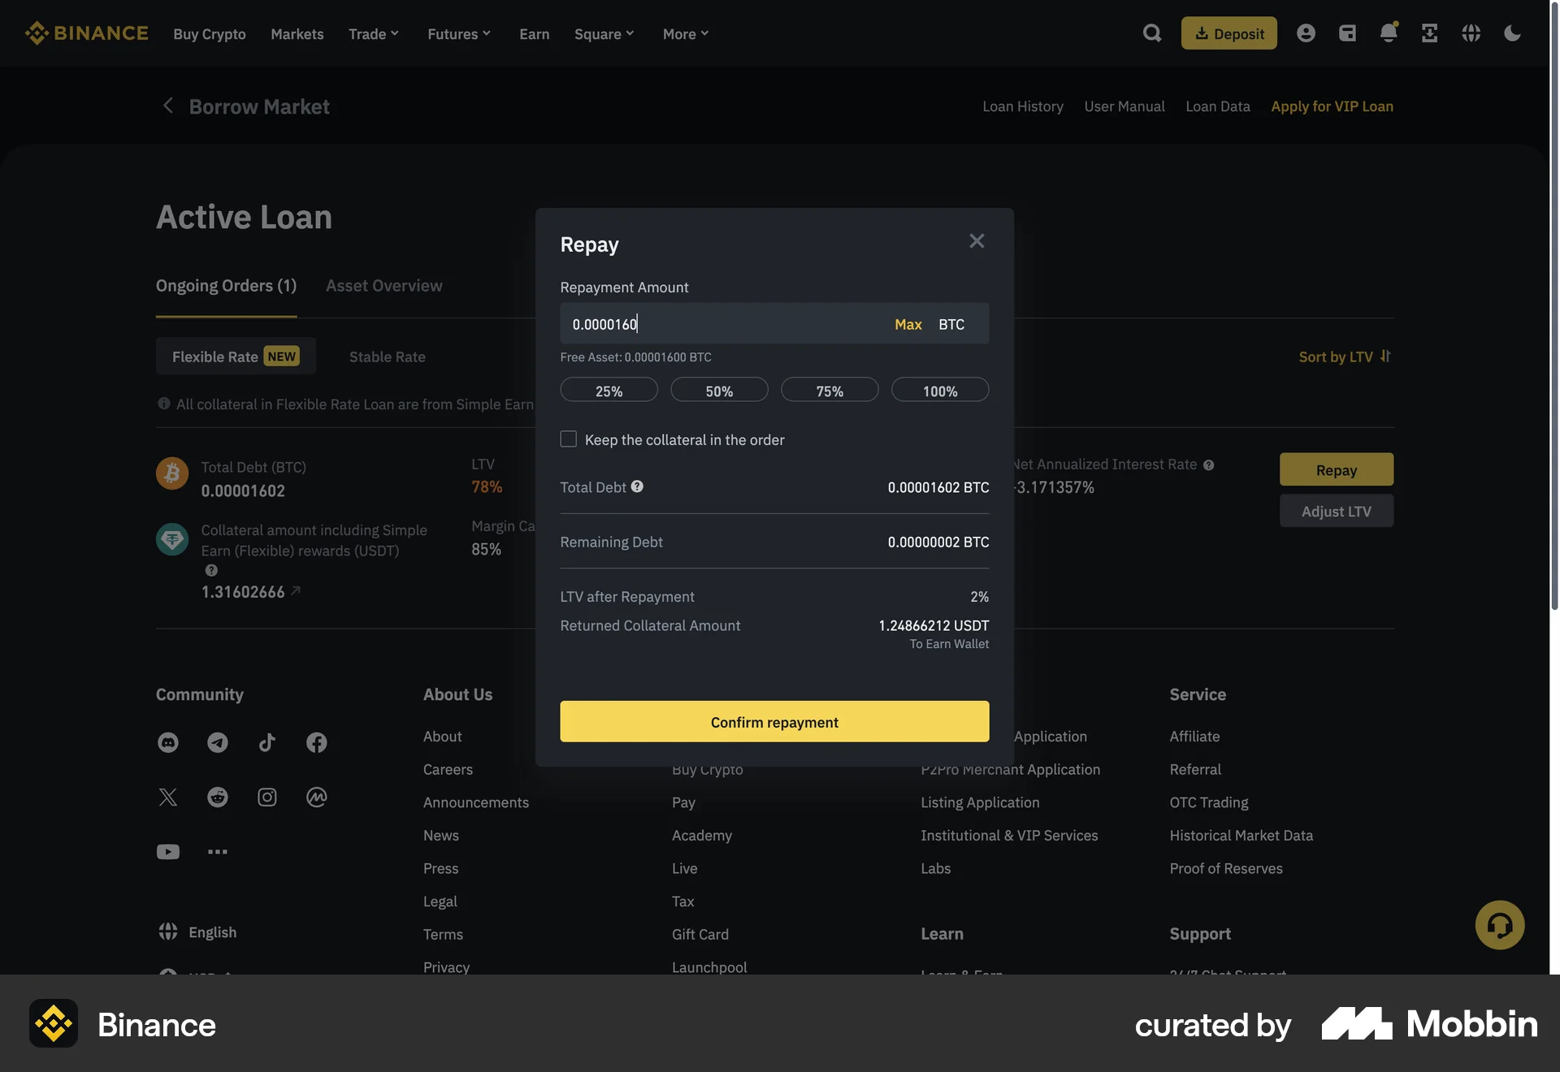The height and width of the screenshot is (1072, 1560).
Task: Click the back arrow beside Borrow Market
Action: [167, 106]
